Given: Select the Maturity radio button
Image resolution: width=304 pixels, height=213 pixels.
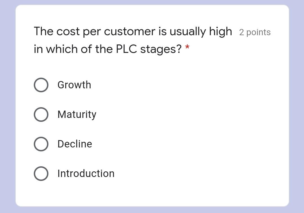Looking at the screenshot, I should tap(41, 114).
